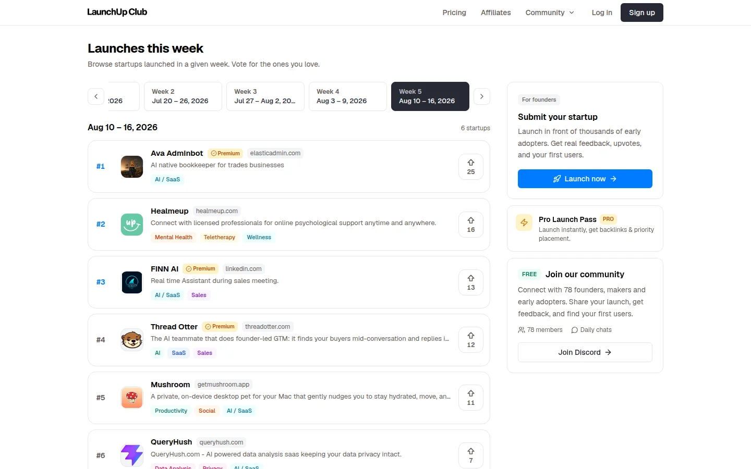Open the Affiliates page
The width and height of the screenshot is (751, 469).
coord(496,13)
